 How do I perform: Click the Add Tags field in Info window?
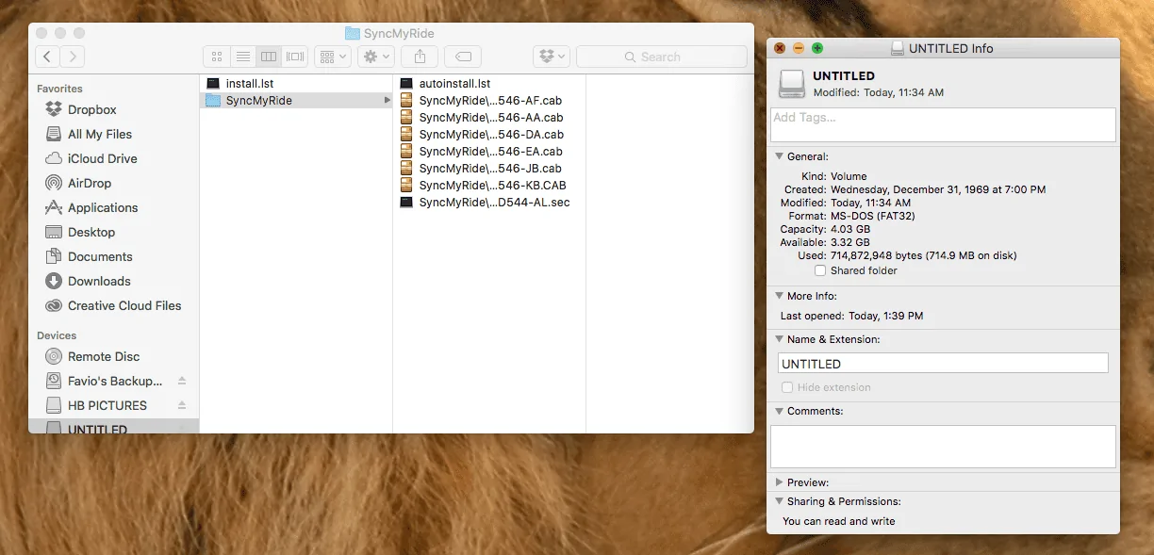[943, 124]
